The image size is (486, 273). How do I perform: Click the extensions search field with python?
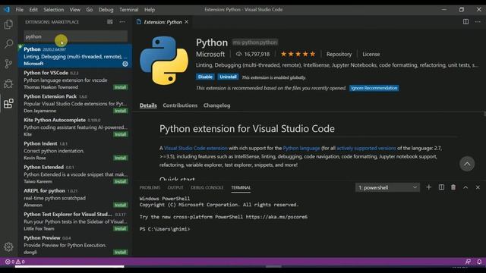click(x=76, y=36)
